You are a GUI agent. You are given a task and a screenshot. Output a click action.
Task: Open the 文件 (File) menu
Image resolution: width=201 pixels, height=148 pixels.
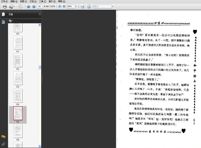(4, 1)
